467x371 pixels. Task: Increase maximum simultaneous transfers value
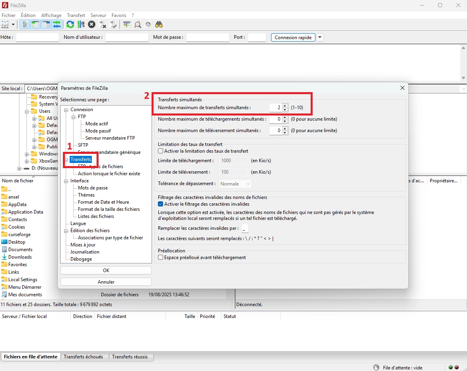285,105
